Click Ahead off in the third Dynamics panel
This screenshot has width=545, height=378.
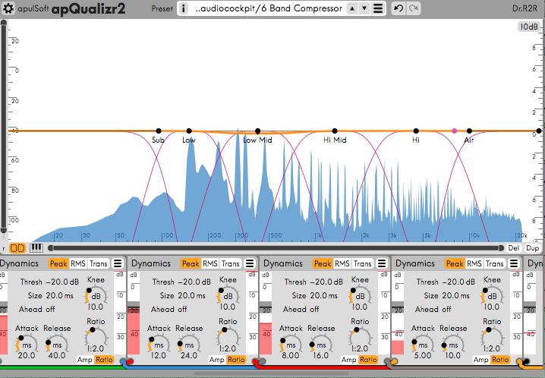coord(301,309)
